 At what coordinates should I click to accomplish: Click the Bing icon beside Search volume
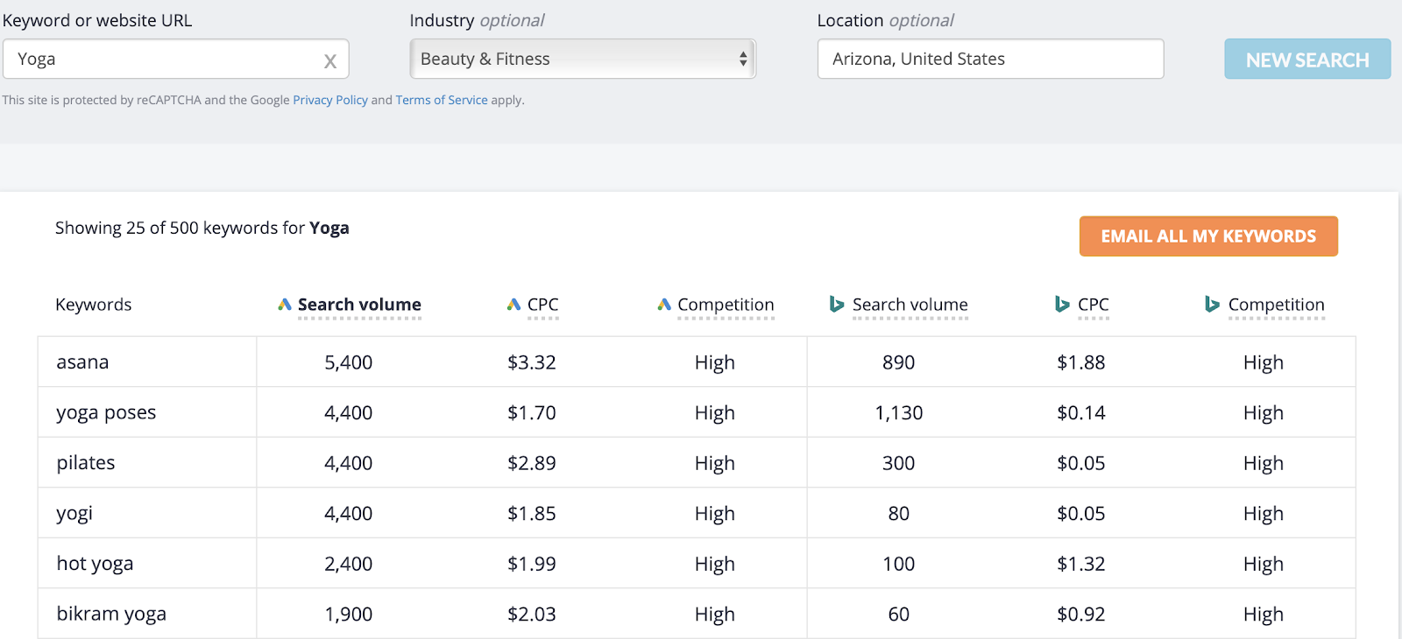tap(837, 305)
